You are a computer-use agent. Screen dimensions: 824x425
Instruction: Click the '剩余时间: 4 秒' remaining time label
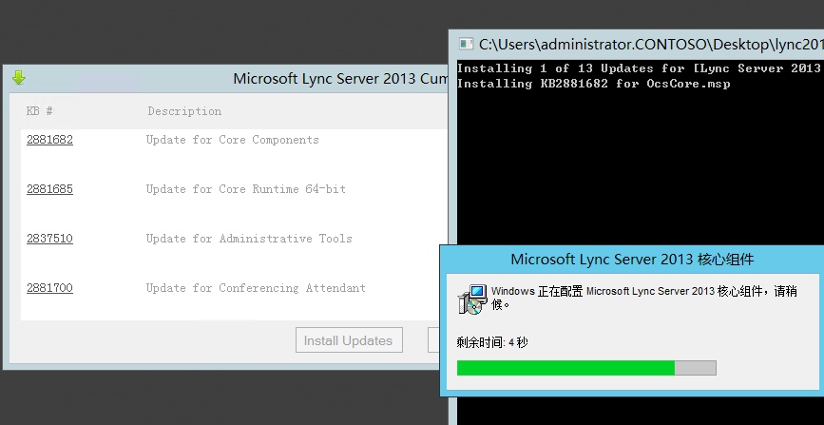tap(492, 342)
